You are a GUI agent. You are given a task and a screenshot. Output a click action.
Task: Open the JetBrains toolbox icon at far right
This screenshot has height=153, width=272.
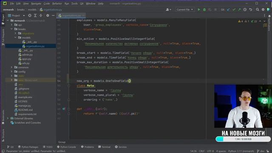[x=269, y=9]
